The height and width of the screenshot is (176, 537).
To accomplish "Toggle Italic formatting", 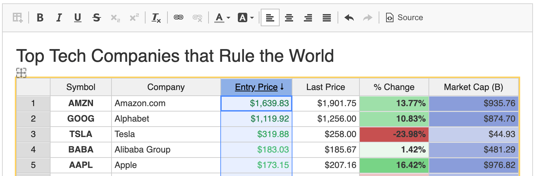I will pos(59,17).
